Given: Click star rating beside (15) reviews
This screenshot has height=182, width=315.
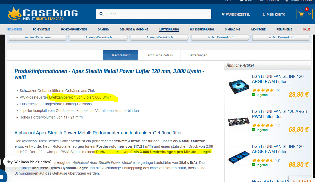Looking at the screenshot, I should click(263, 125).
